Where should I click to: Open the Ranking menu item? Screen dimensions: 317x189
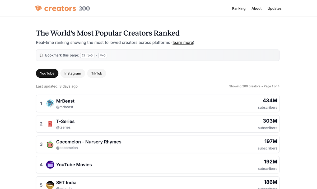point(239,8)
